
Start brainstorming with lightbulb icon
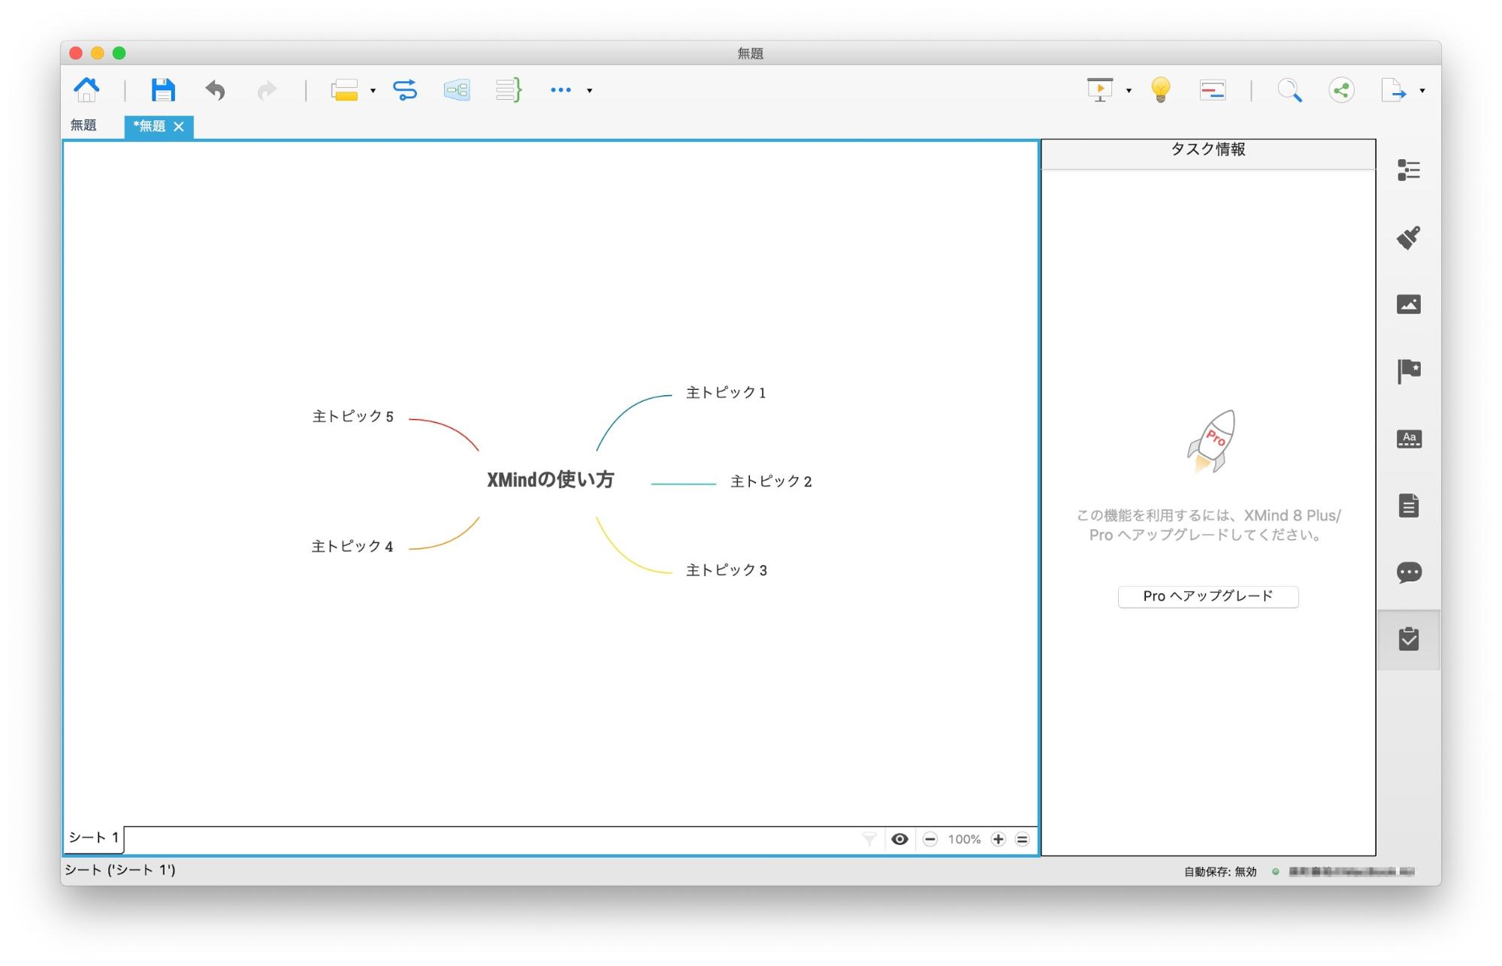(x=1161, y=90)
